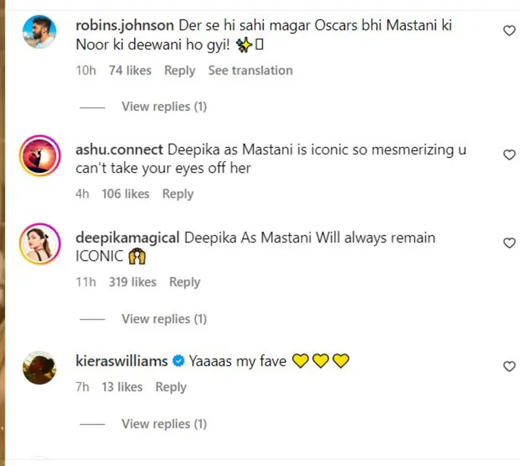Tap heart on kieraswilliams' comment
The width and height of the screenshot is (520, 466).
pyautogui.click(x=510, y=366)
